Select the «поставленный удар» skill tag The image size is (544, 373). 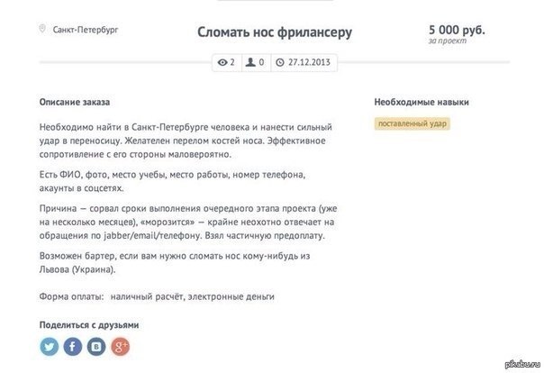413,123
